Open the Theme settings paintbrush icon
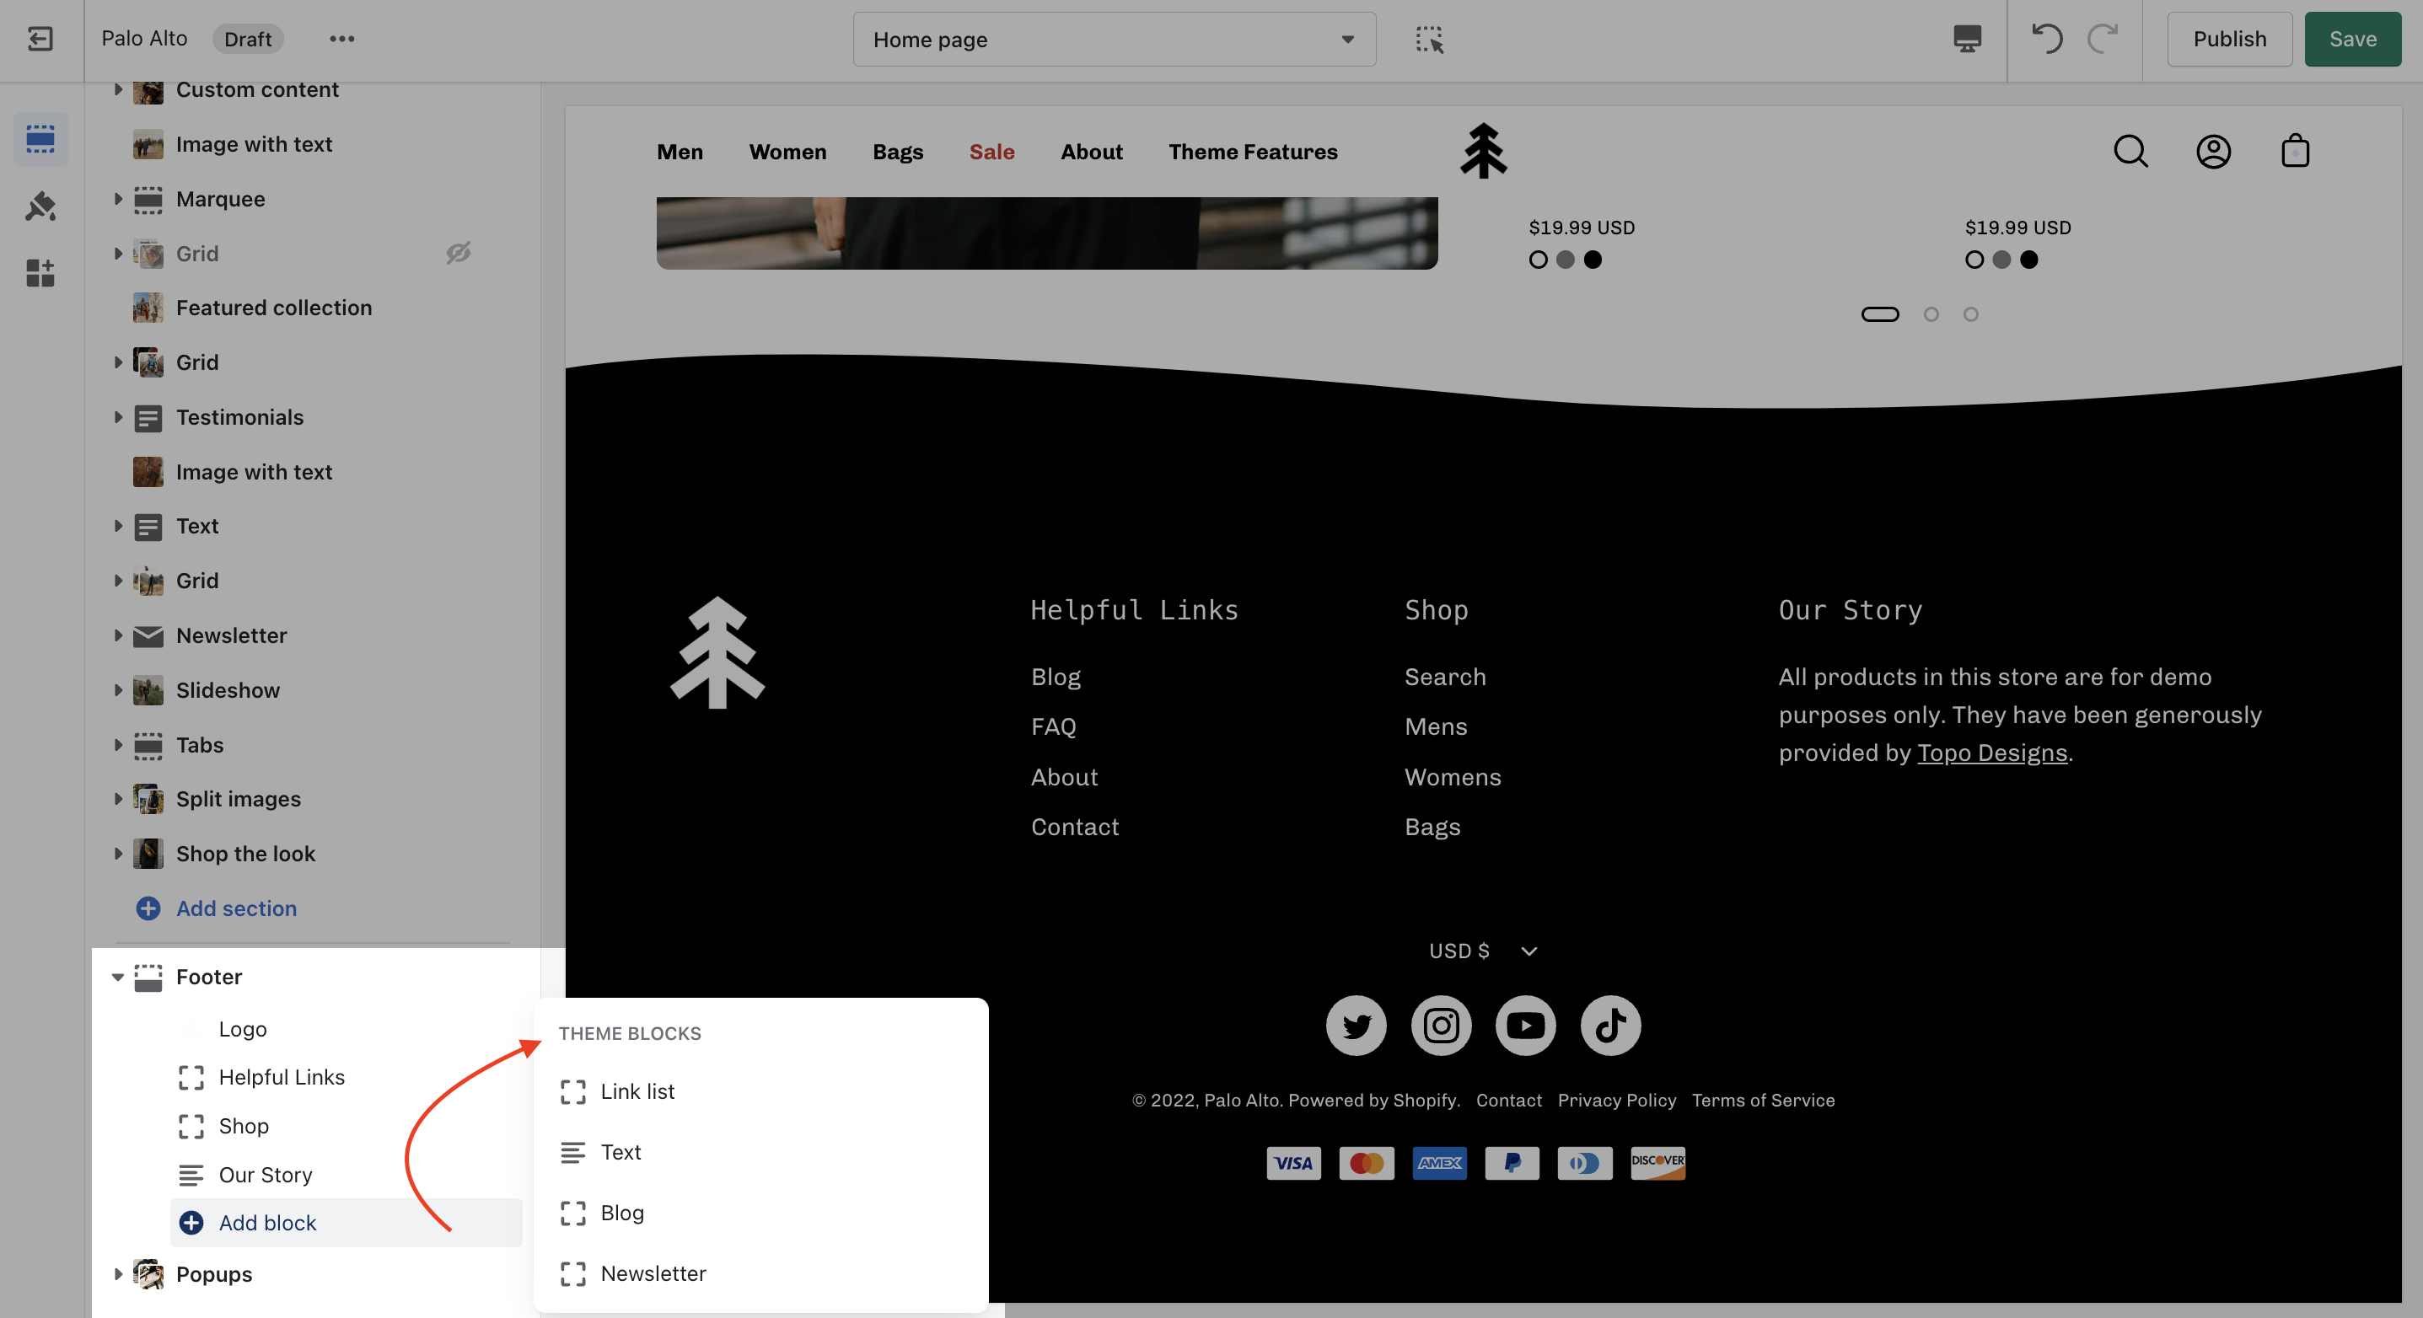Screen dimensions: 2423x1318 coord(40,206)
